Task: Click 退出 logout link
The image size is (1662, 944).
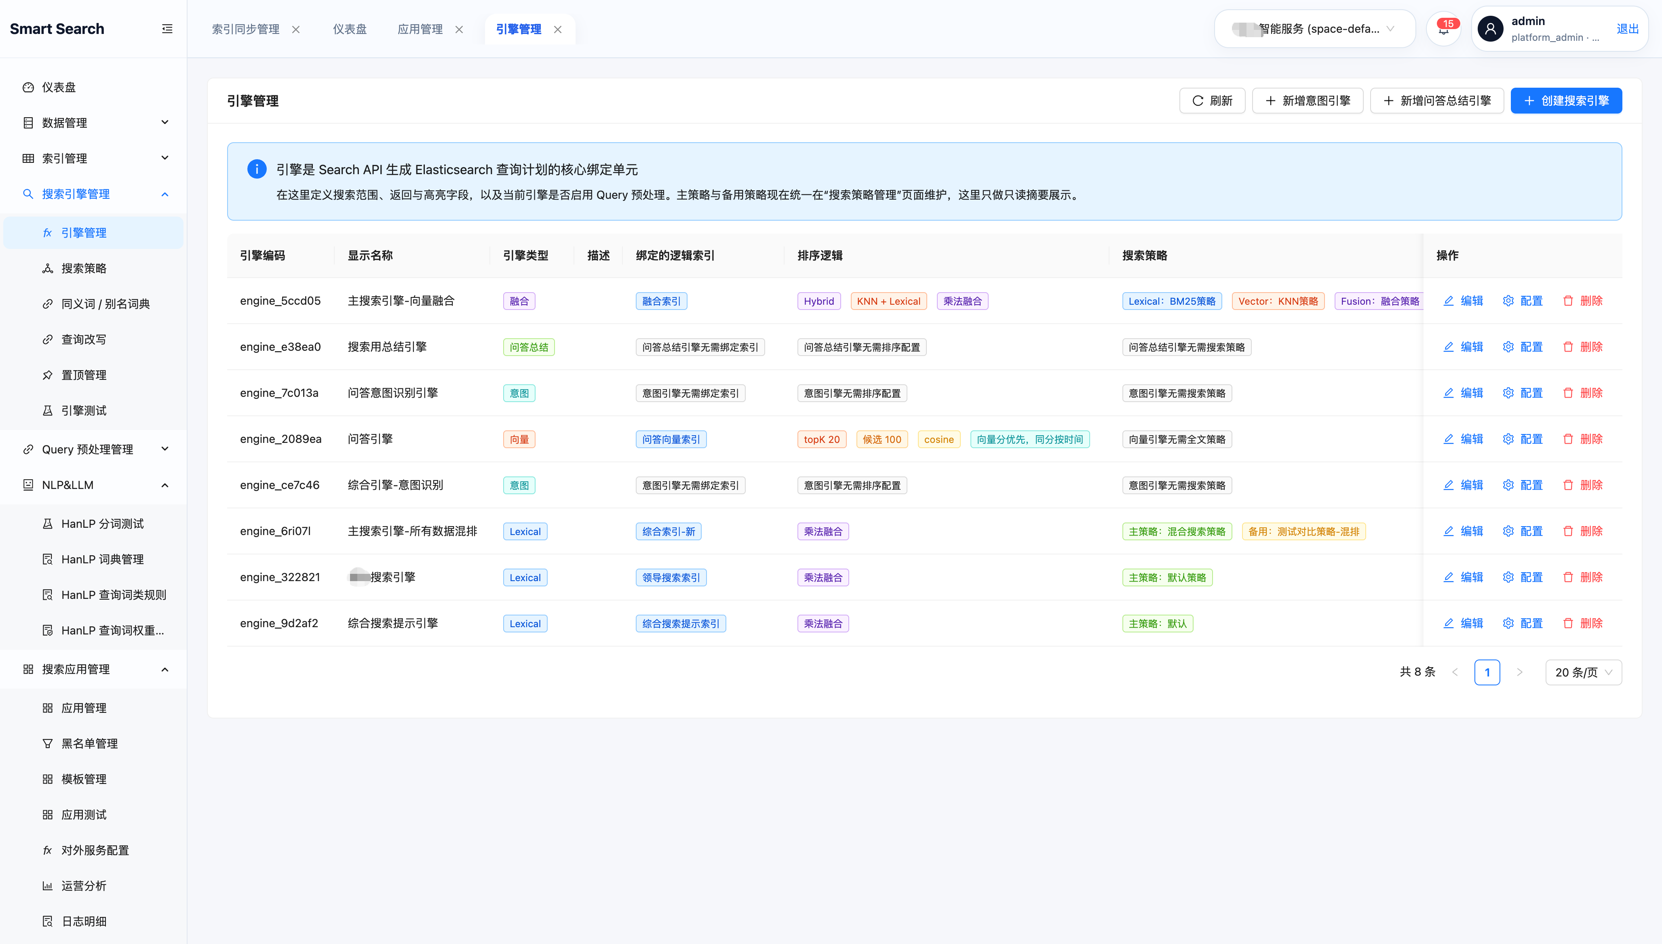Action: pos(1628,29)
